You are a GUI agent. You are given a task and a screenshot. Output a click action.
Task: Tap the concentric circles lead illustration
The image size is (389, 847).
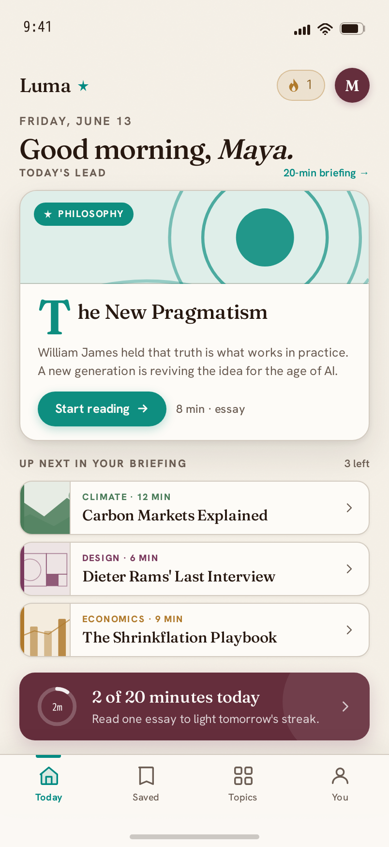click(x=265, y=237)
